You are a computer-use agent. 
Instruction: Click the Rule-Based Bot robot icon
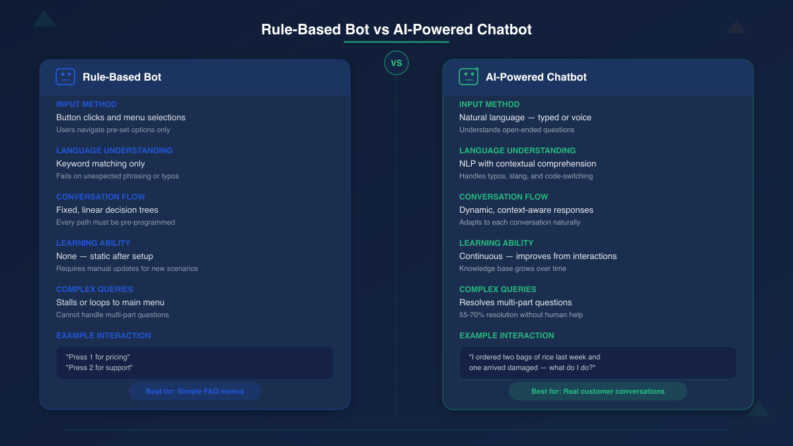click(x=65, y=77)
